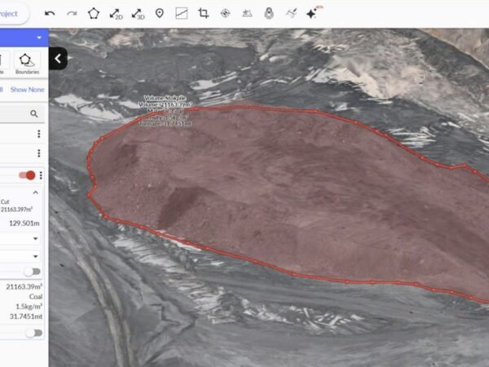Select the location marker pin tool
Viewport: 489px width, 367px height.
pos(159,13)
